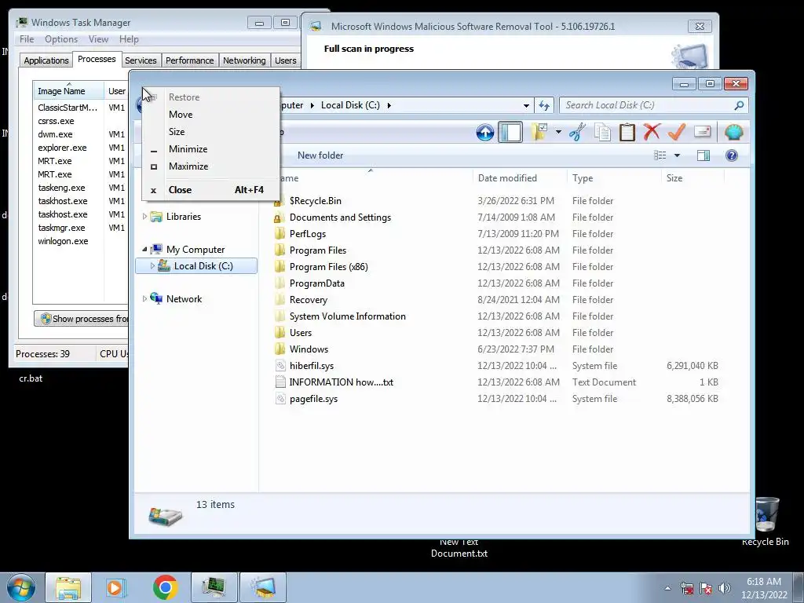
Task: Expand the Local Disk (C:) tree node arrow
Action: pos(152,265)
